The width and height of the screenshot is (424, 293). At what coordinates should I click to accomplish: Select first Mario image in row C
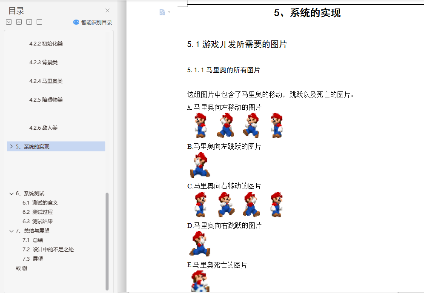coord(201,205)
